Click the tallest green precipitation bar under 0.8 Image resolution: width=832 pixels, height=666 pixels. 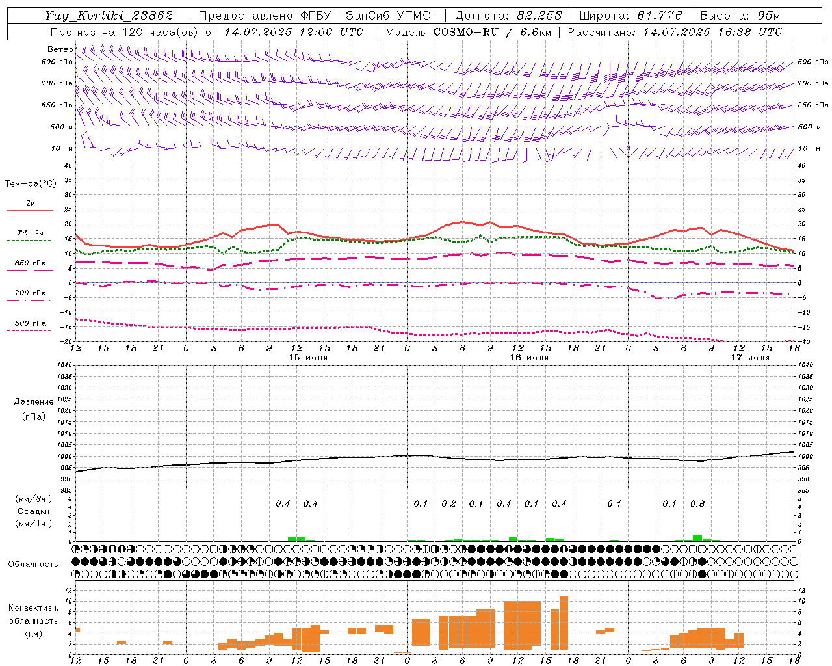697,538
